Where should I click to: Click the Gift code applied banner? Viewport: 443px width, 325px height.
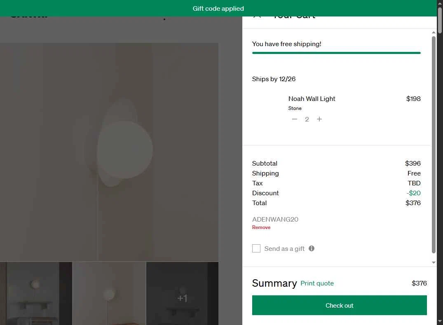point(218,8)
